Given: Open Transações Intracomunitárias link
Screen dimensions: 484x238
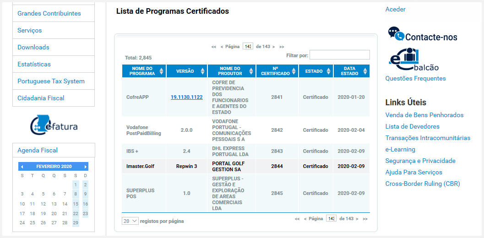Looking at the screenshot, I should 428,138.
